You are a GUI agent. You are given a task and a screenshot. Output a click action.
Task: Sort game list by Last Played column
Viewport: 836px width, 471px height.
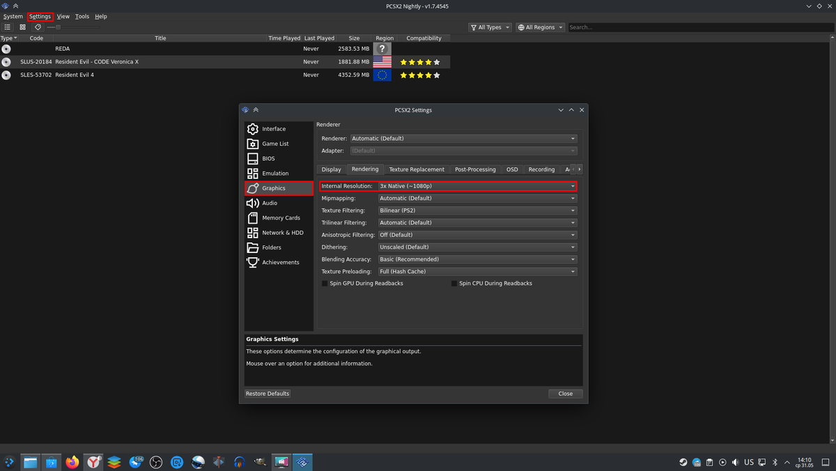(319, 38)
